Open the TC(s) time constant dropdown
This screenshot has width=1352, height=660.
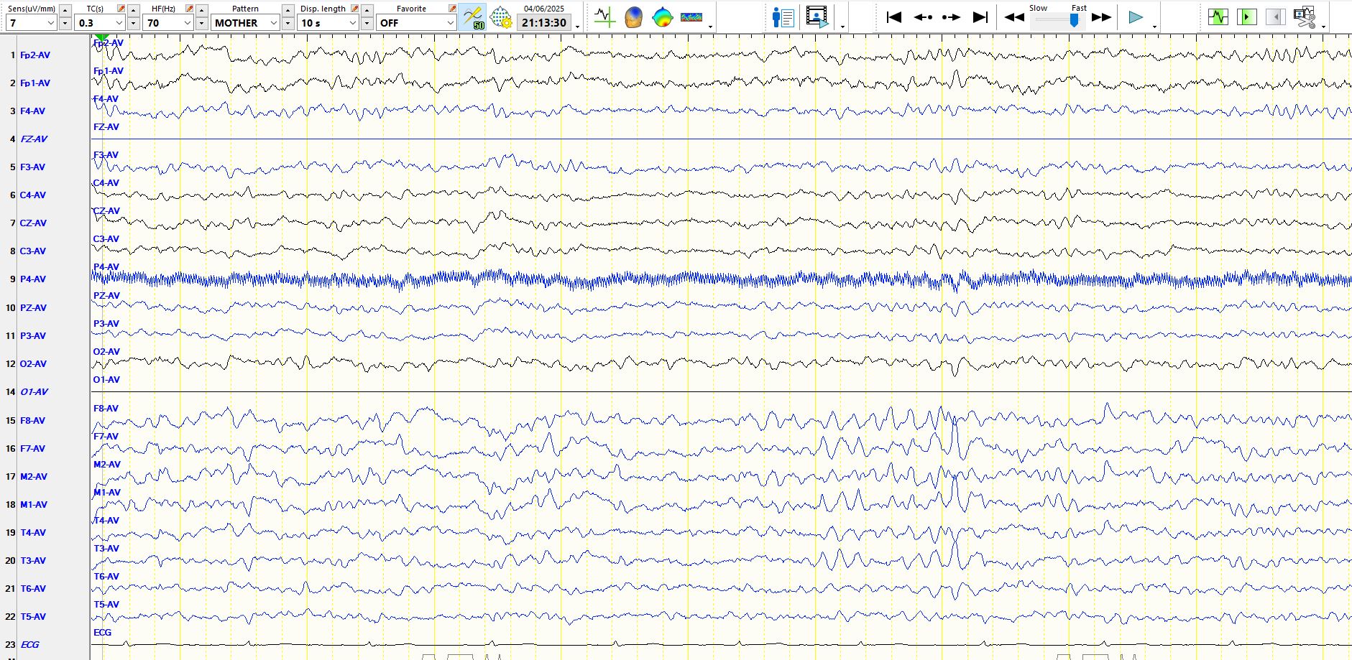[100, 23]
